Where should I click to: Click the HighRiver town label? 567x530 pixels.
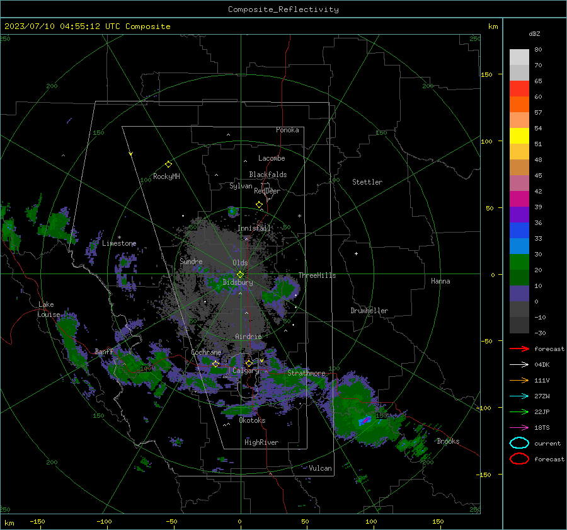[x=261, y=442]
